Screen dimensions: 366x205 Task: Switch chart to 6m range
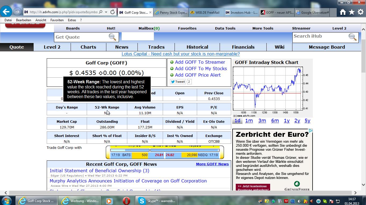[275, 121]
